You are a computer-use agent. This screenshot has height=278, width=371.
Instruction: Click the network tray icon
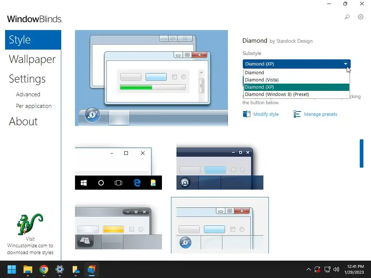click(x=328, y=269)
